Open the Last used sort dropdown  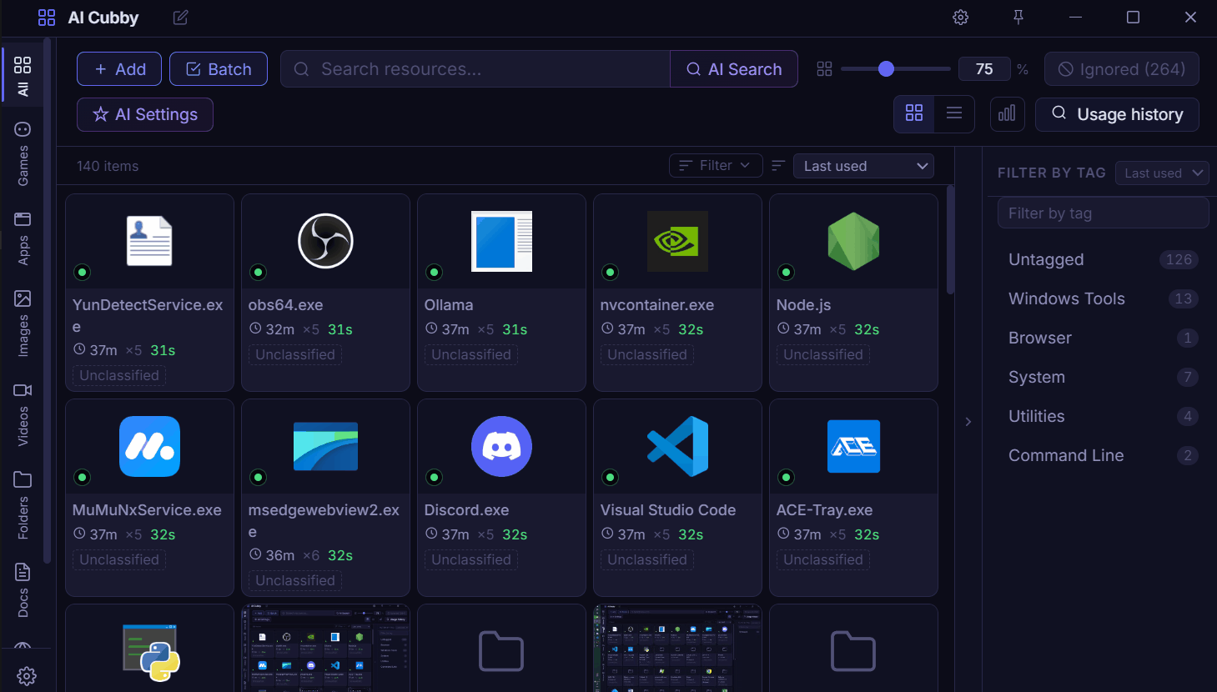pos(863,166)
